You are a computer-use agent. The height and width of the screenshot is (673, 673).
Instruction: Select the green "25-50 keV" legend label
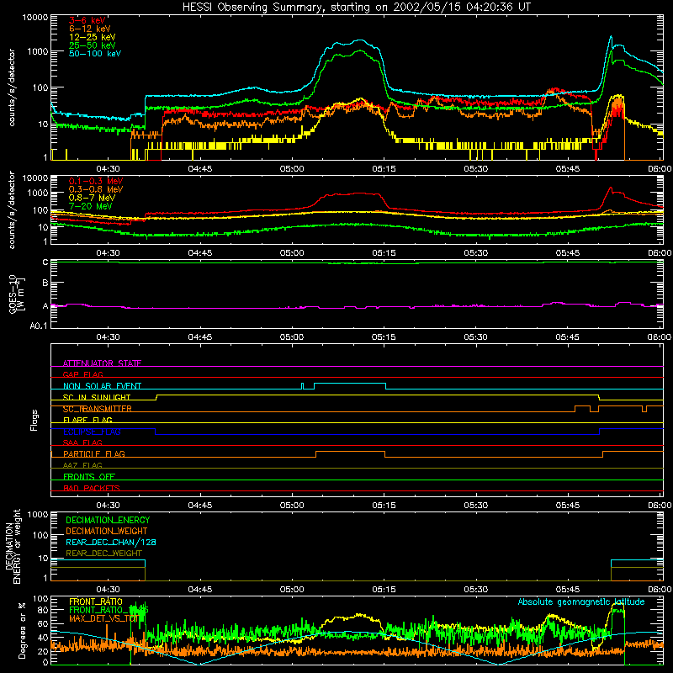tap(93, 45)
